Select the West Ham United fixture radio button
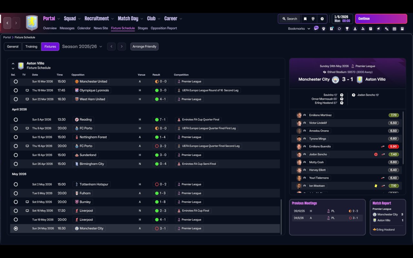 tap(16, 99)
